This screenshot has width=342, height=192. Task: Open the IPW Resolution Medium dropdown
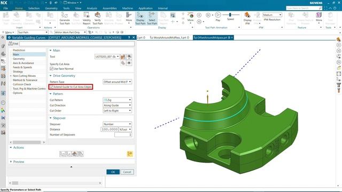[272, 15]
